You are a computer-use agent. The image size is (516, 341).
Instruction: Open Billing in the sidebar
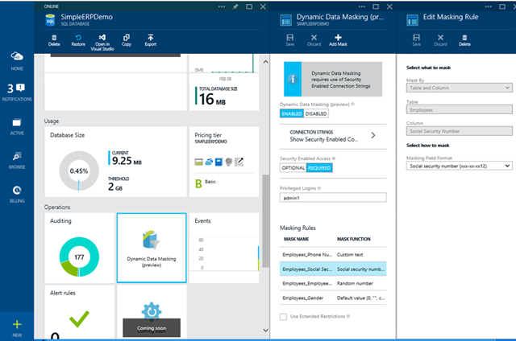pyautogui.click(x=17, y=194)
